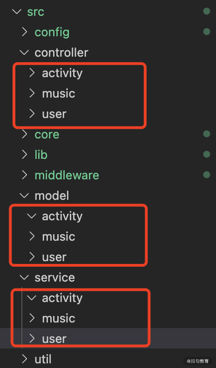Expand the config folder chevron
The width and height of the screenshot is (216, 368).
(25, 32)
